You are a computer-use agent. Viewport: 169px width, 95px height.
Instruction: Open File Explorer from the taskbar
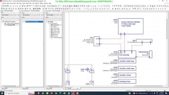point(64,93)
